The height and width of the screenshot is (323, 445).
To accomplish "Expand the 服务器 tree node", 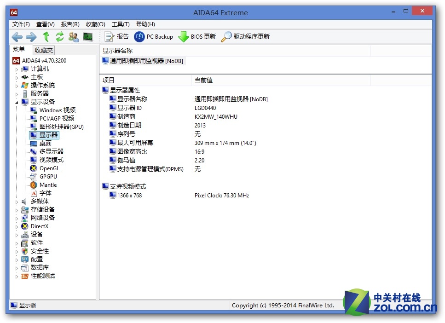I will [17, 94].
